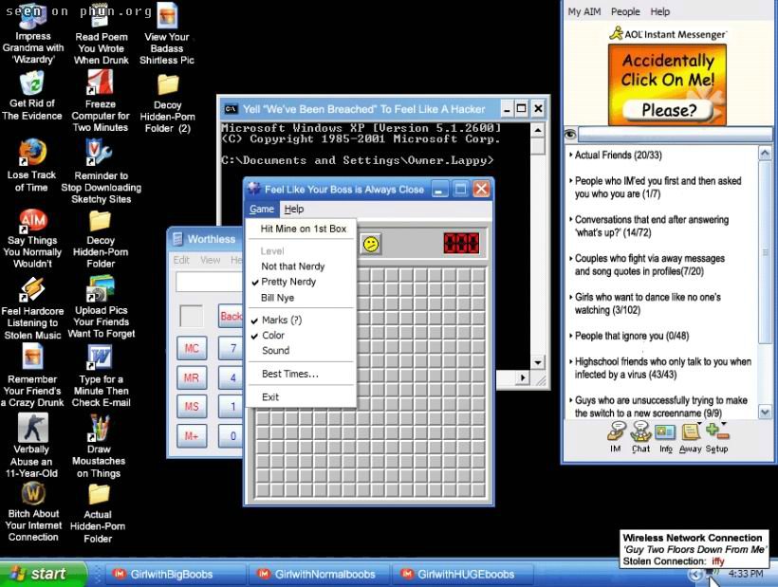Expand 'People who IM'ed you first' group
This screenshot has width=778, height=587.
(x=658, y=188)
